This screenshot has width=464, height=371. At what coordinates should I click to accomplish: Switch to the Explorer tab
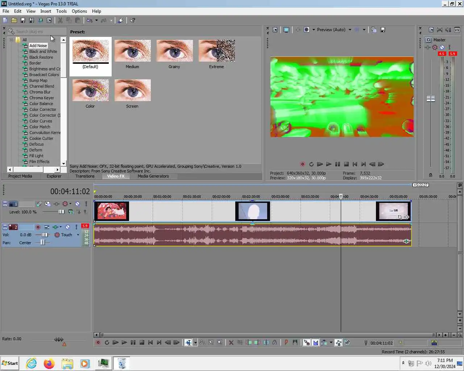tap(54, 176)
